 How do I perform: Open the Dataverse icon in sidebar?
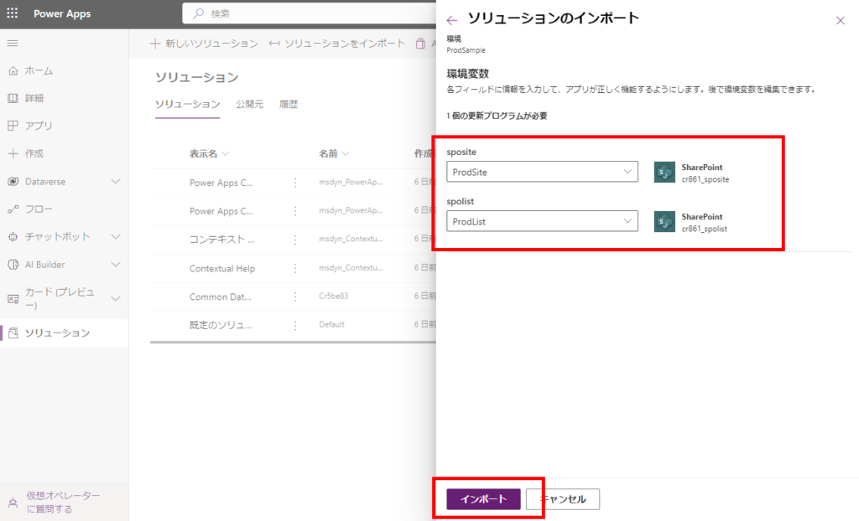(13, 182)
